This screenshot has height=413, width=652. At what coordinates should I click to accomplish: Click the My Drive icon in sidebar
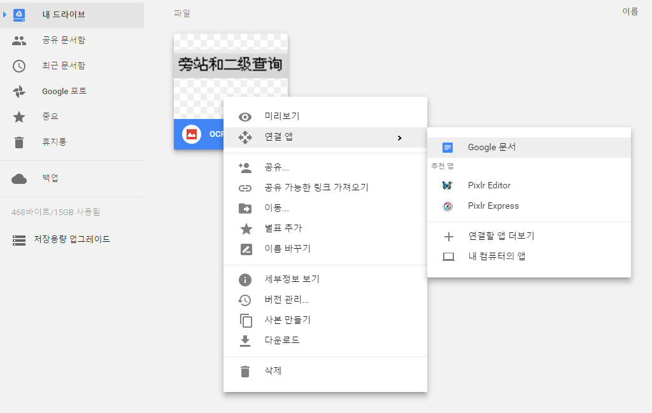point(19,15)
